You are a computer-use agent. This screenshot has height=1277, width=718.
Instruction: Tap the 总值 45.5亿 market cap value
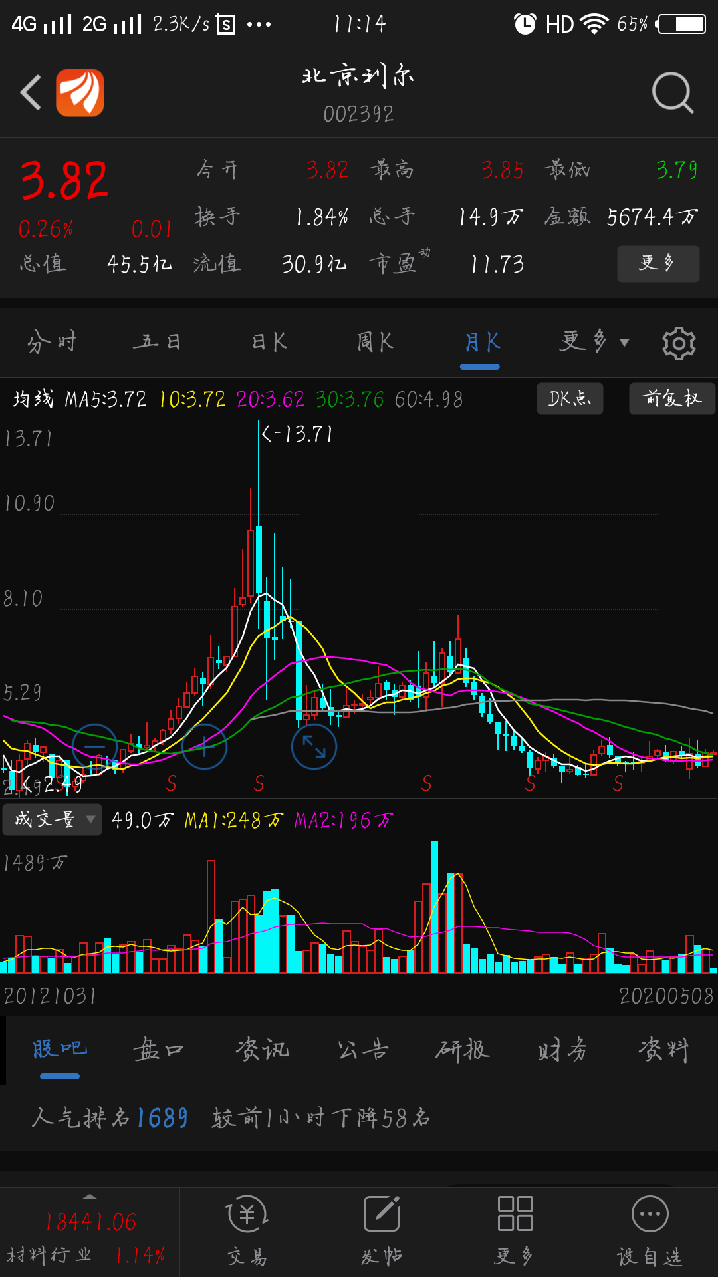point(140,265)
